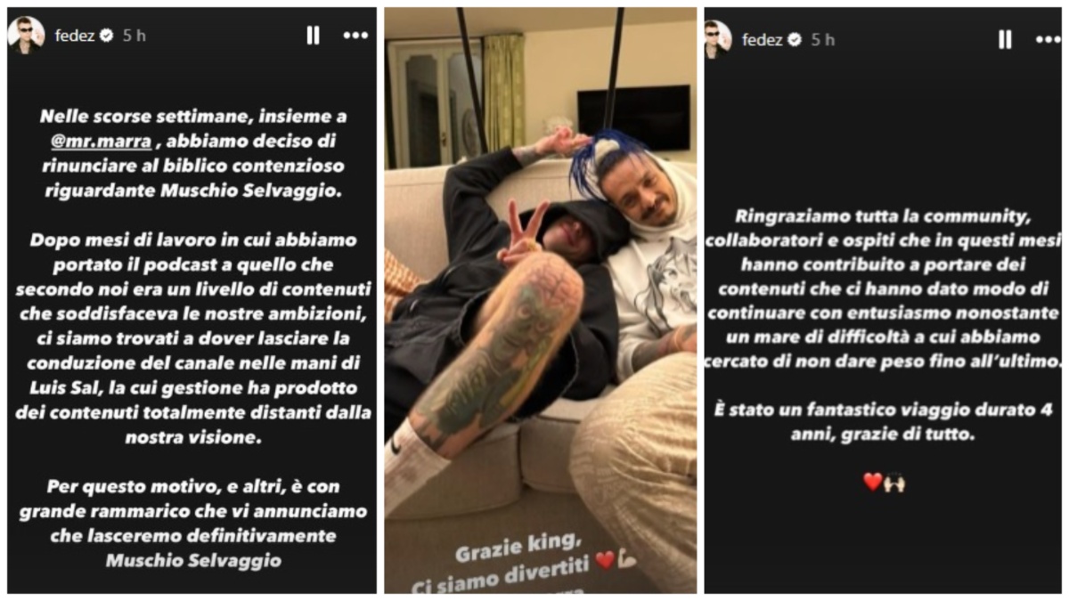The height and width of the screenshot is (601, 1069).
Task: Click the '5 h' timestamp on thank-you story
Action: (822, 40)
